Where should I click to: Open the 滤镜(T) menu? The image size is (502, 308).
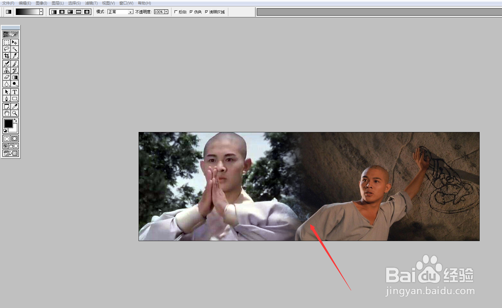point(91,3)
